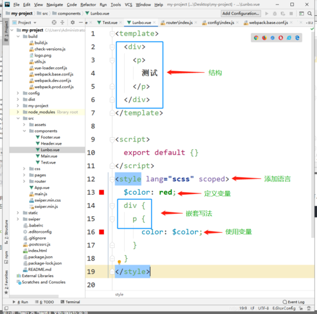Screen dimensions: 317x314
Task: Open the VCS menu
Action: (128, 4)
